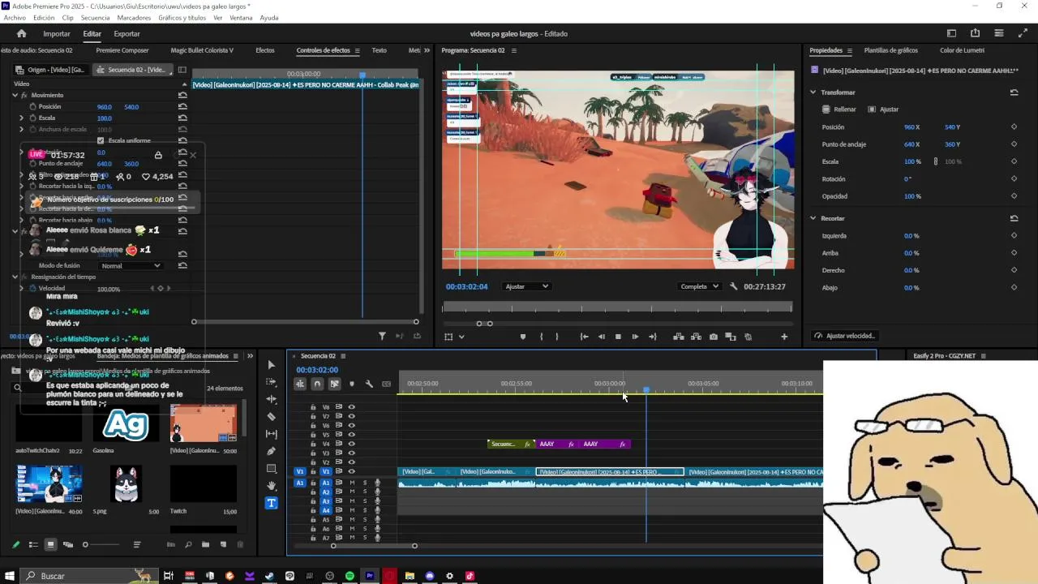This screenshot has height=584, width=1038.
Task: Expand Velocidad property twirl
Action: 22,288
